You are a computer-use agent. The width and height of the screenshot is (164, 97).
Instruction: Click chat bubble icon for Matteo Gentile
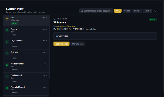point(7,65)
